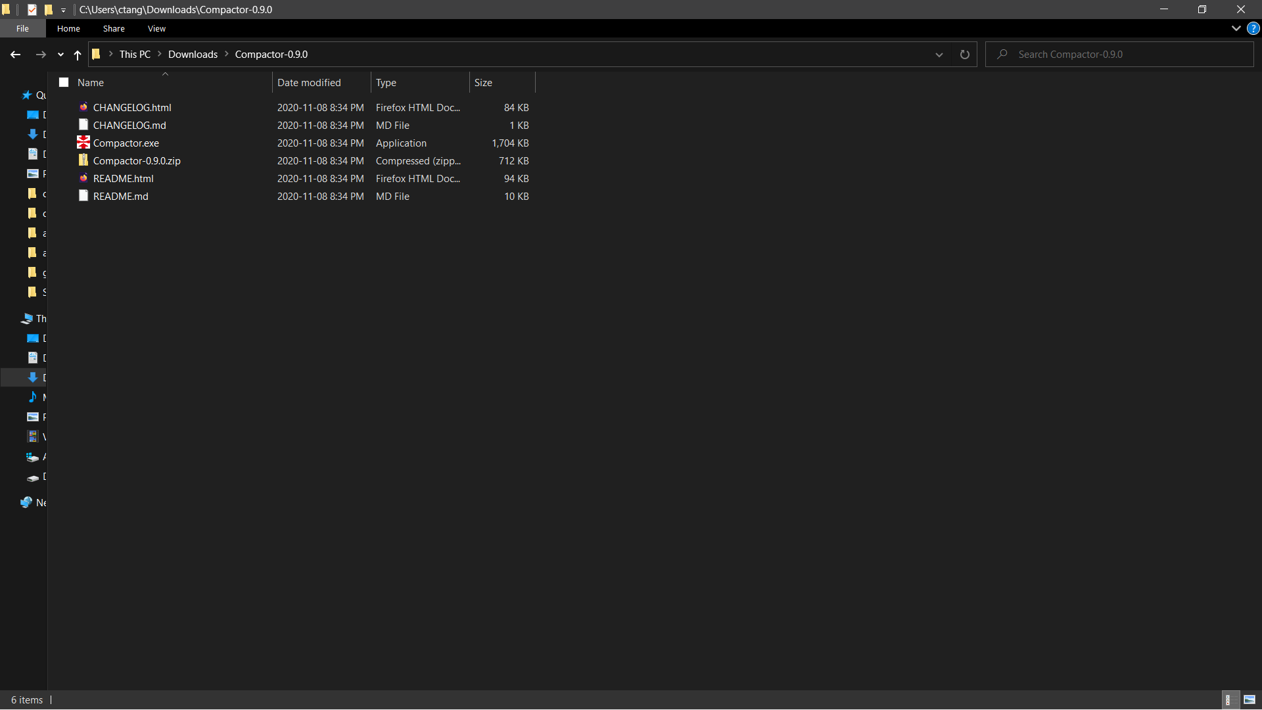Click the Compactor.exe application icon
1262x710 pixels.
pos(83,143)
